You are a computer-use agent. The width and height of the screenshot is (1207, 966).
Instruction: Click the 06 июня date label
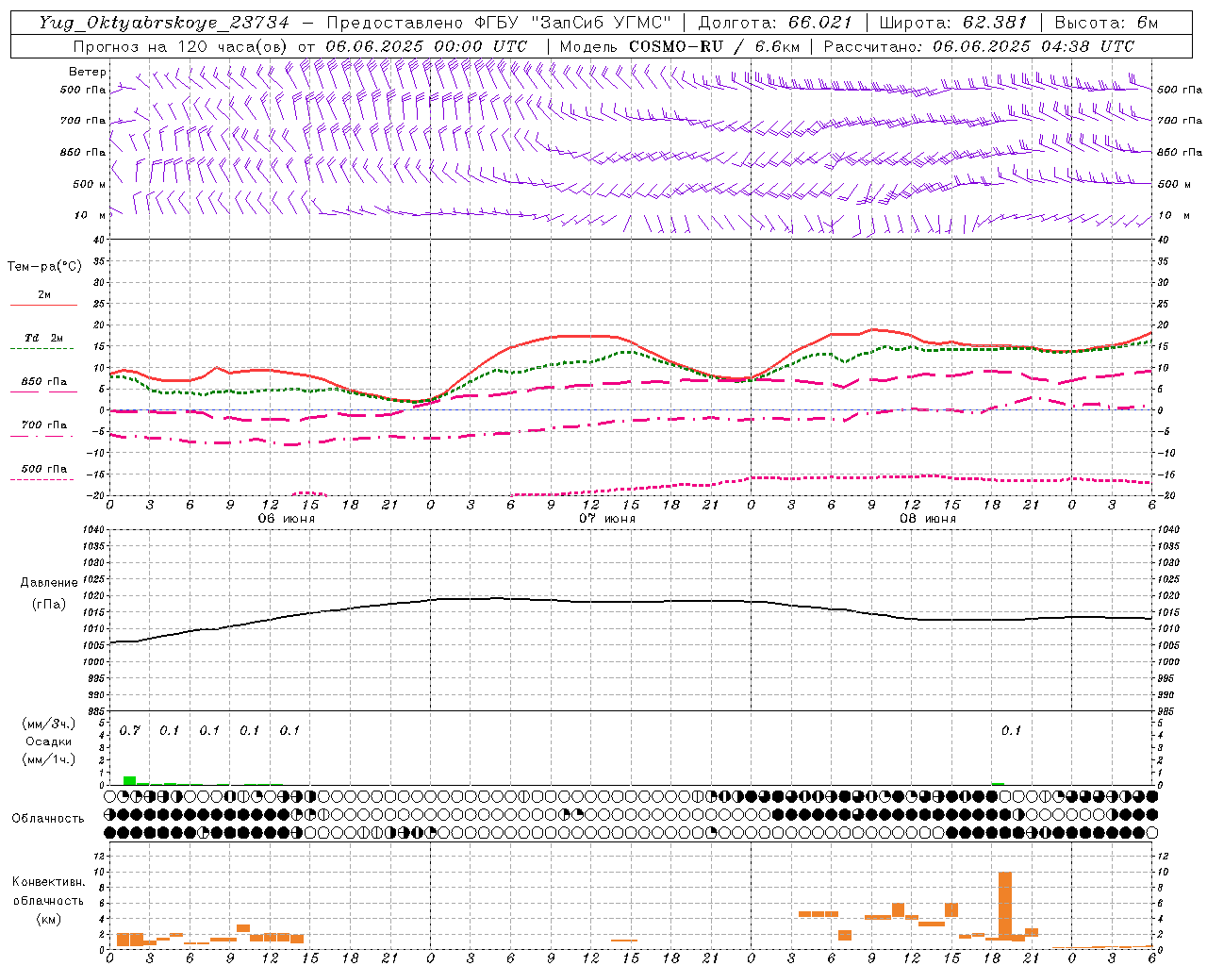(286, 519)
